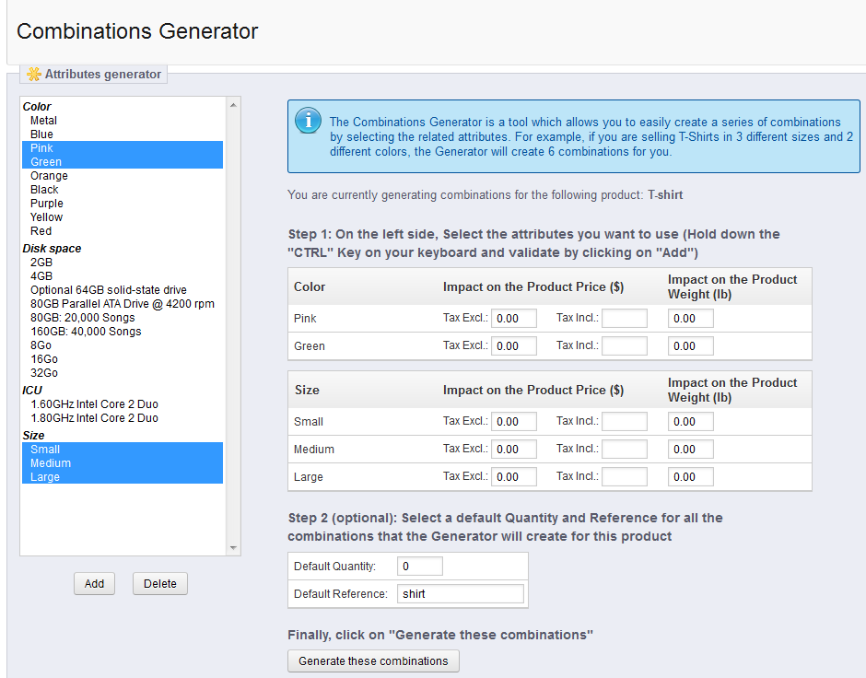Click the Delete button

[x=160, y=584]
